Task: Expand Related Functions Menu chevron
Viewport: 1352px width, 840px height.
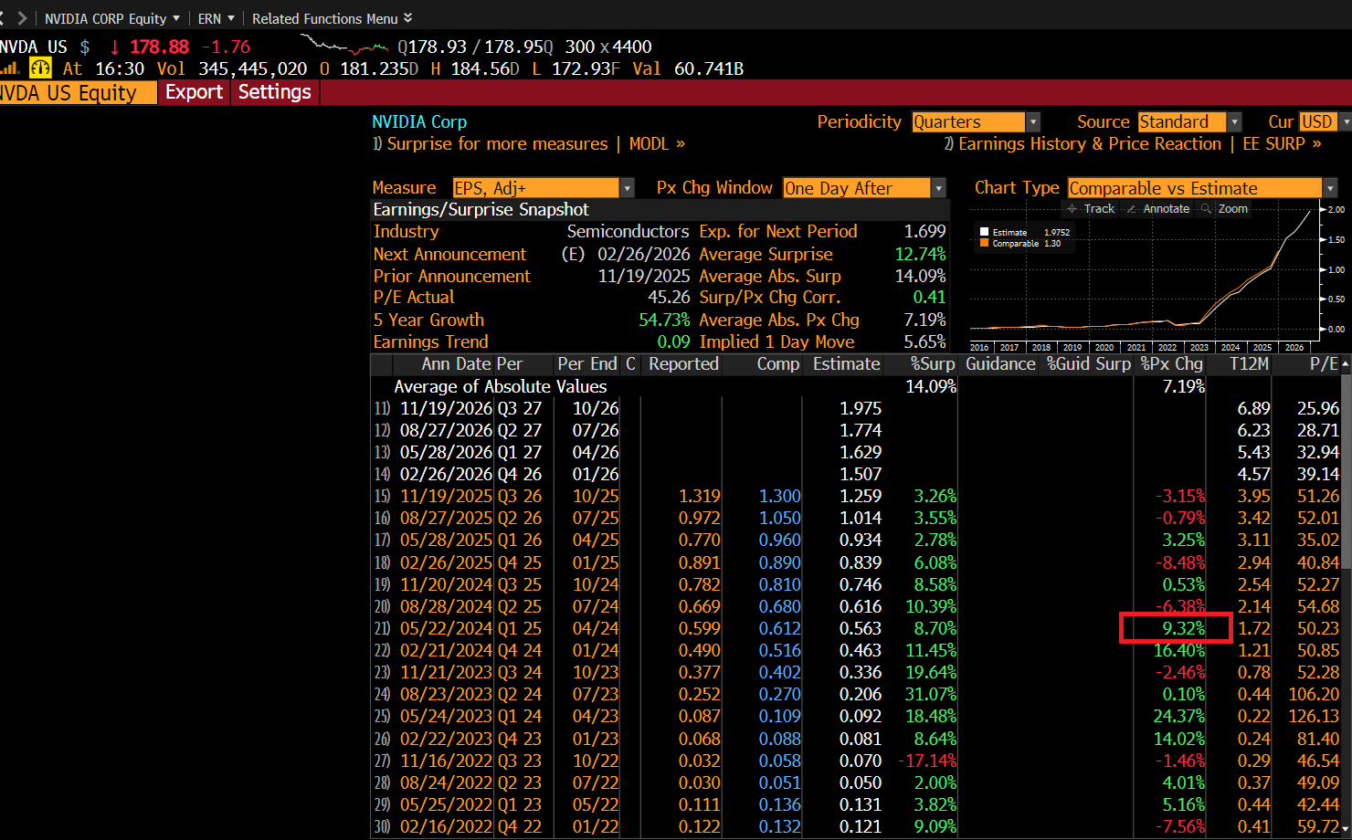Action: pyautogui.click(x=407, y=18)
